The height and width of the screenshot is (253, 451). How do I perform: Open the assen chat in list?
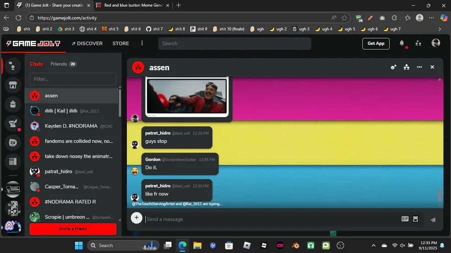(72, 96)
